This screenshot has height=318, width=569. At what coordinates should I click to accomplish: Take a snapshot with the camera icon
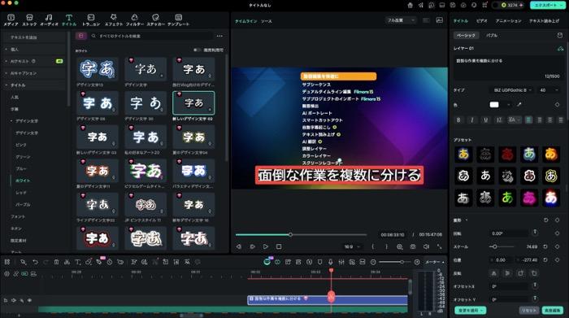pyautogui.click(x=413, y=246)
